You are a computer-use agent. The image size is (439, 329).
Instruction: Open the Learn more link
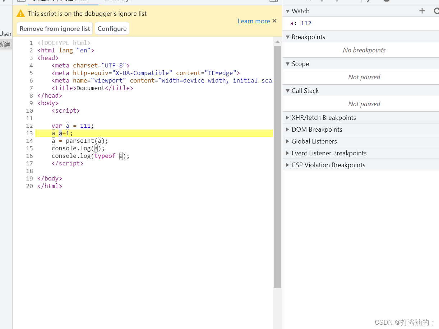pos(254,21)
